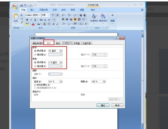The width and height of the screenshot is (168, 129).
Task: Open the 可选文字 dialog tab
Action: 87,43
